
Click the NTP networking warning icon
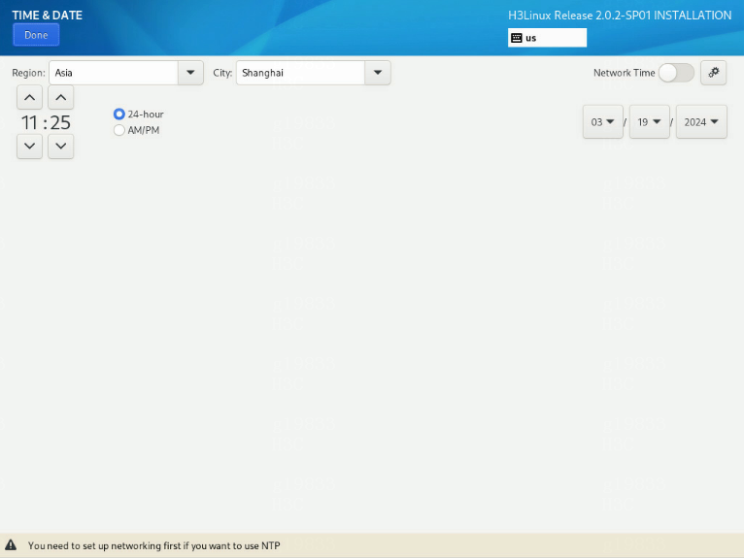tap(11, 545)
